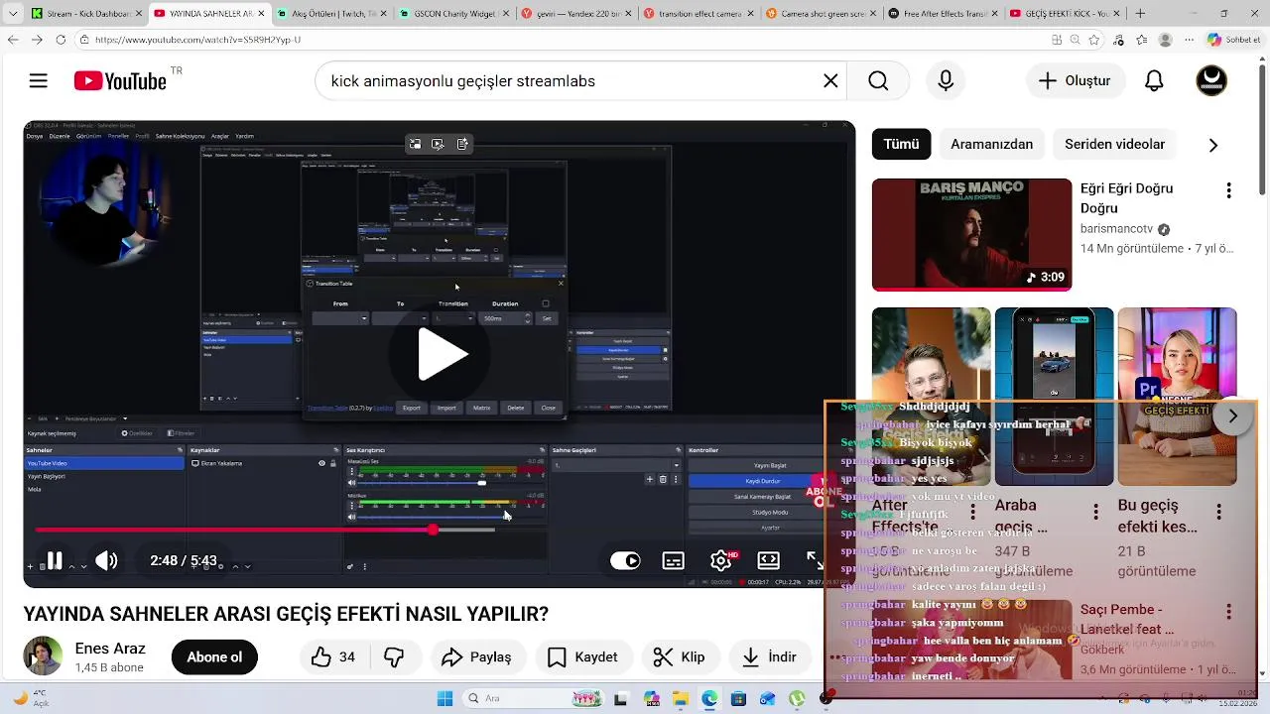Screen dimensions: 1270x714
Task: Open the YouTube hamburger guide menu
Action: coord(39,80)
